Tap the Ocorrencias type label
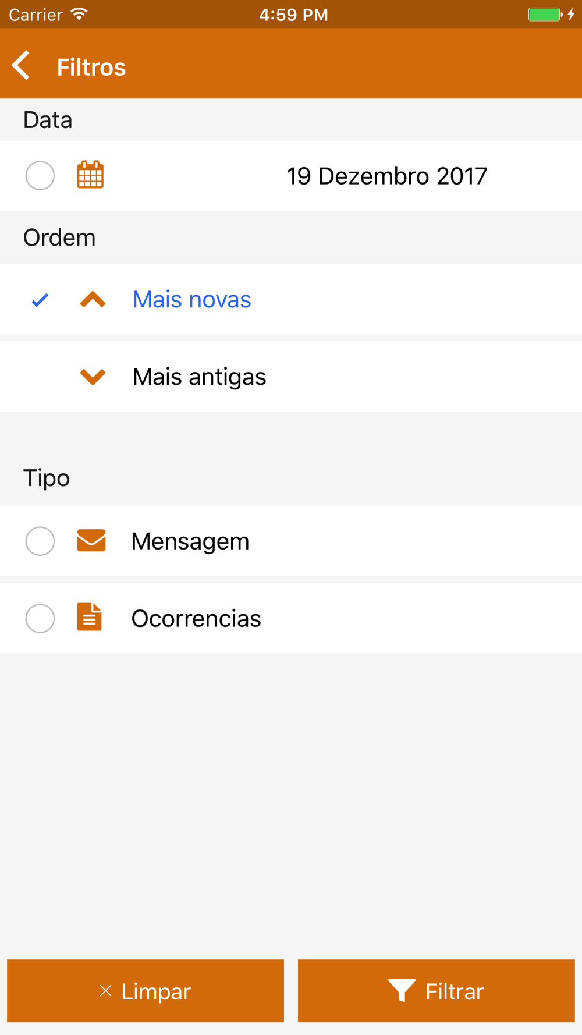Viewport: 582px width, 1035px height. [196, 618]
